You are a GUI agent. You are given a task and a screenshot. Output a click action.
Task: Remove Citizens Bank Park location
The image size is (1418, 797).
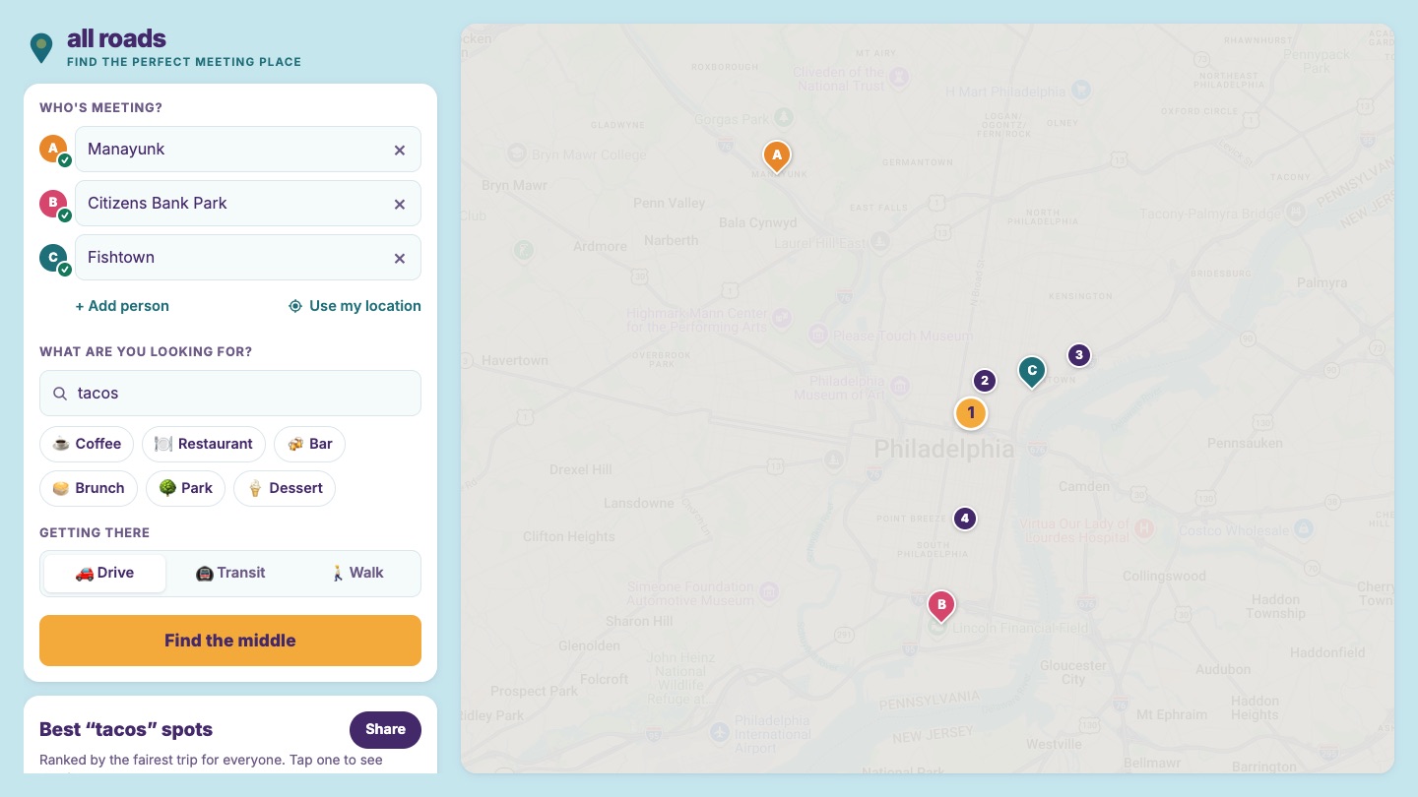coord(400,204)
